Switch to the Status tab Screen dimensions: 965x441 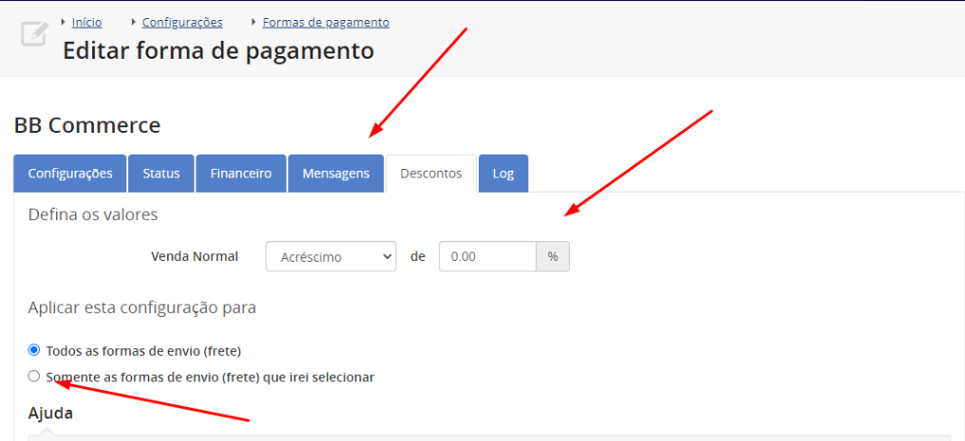161,174
